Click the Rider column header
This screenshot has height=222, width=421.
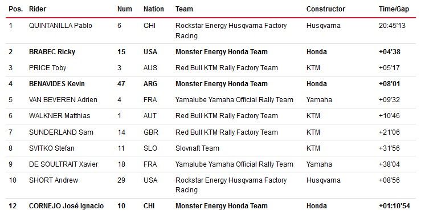tap(38, 9)
